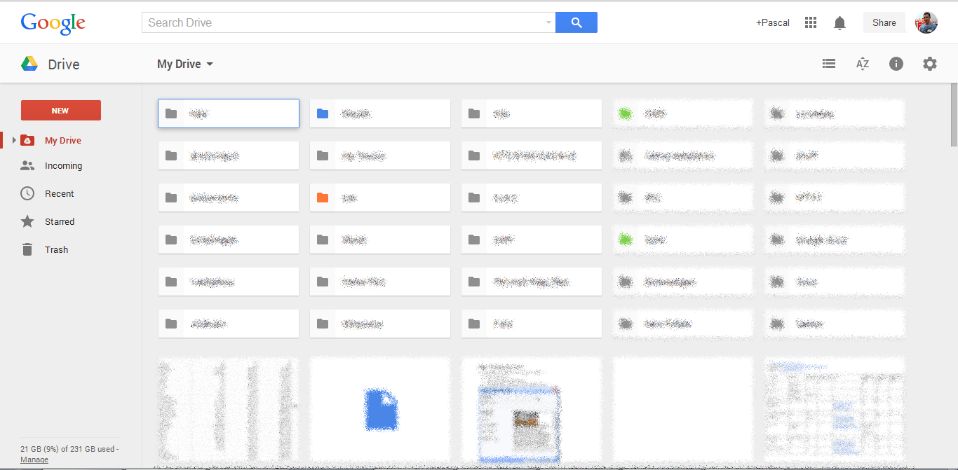Select the orange-colored folder
Screen dimensions: 958x470
379,198
